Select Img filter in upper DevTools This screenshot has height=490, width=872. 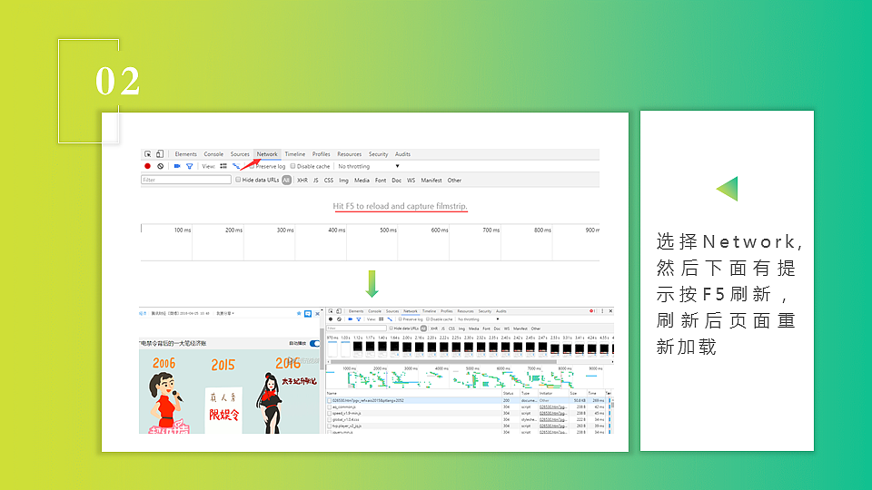click(x=343, y=180)
